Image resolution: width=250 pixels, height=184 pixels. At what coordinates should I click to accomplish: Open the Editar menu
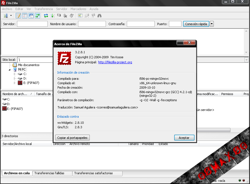(19, 9)
